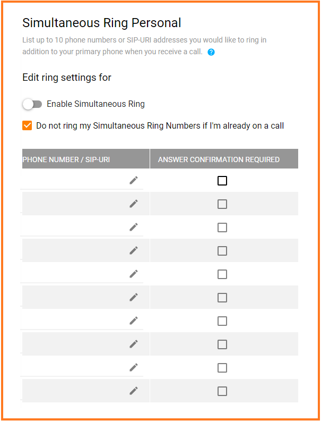This screenshot has height=421, width=321.
Task: Check answer confirmation box in fifth row
Action: 222,274
